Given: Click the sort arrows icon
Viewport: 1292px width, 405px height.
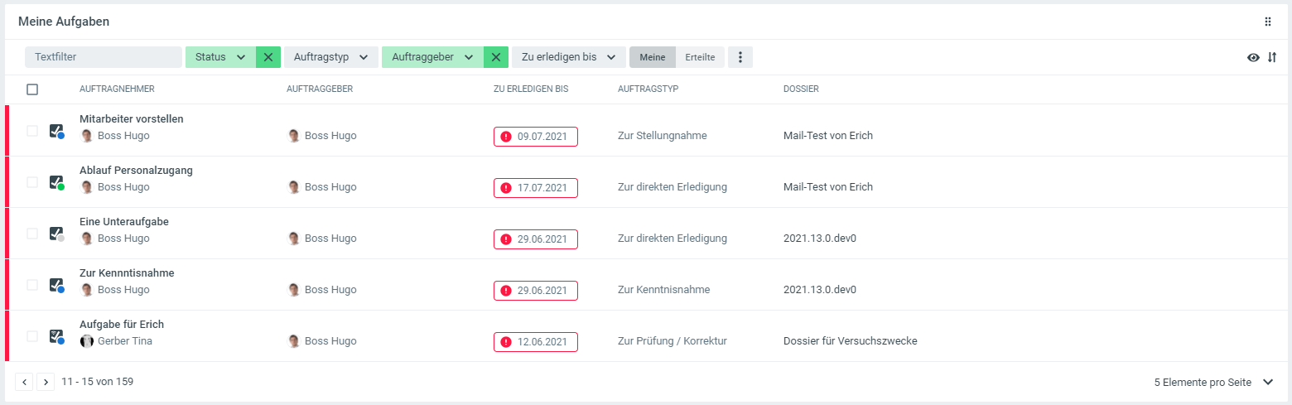Looking at the screenshot, I should [1272, 57].
